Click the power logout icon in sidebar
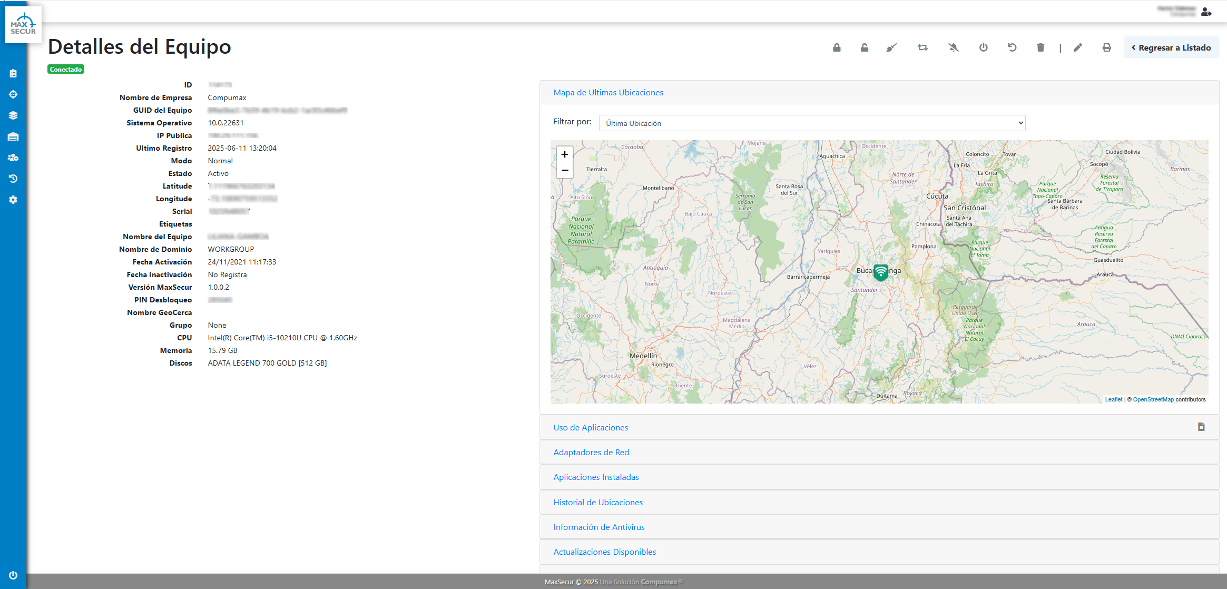Screen dimensions: 1227x589 point(13,575)
